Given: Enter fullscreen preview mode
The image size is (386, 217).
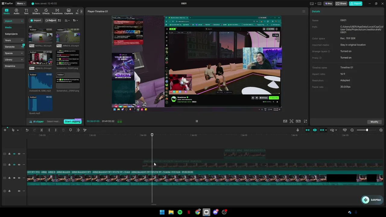Looking at the screenshot, I should (305, 121).
